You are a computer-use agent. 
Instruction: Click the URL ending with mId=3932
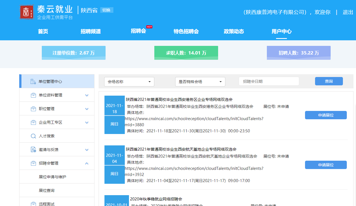tap(194, 172)
